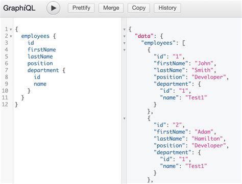Click line number 12 in the gutter
Image resolution: width=242 pixels, height=184 pixels.
pyautogui.click(x=5, y=104)
